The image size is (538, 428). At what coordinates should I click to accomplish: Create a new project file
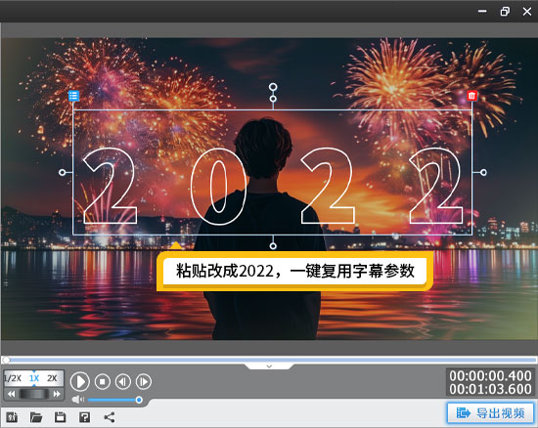pos(13,417)
